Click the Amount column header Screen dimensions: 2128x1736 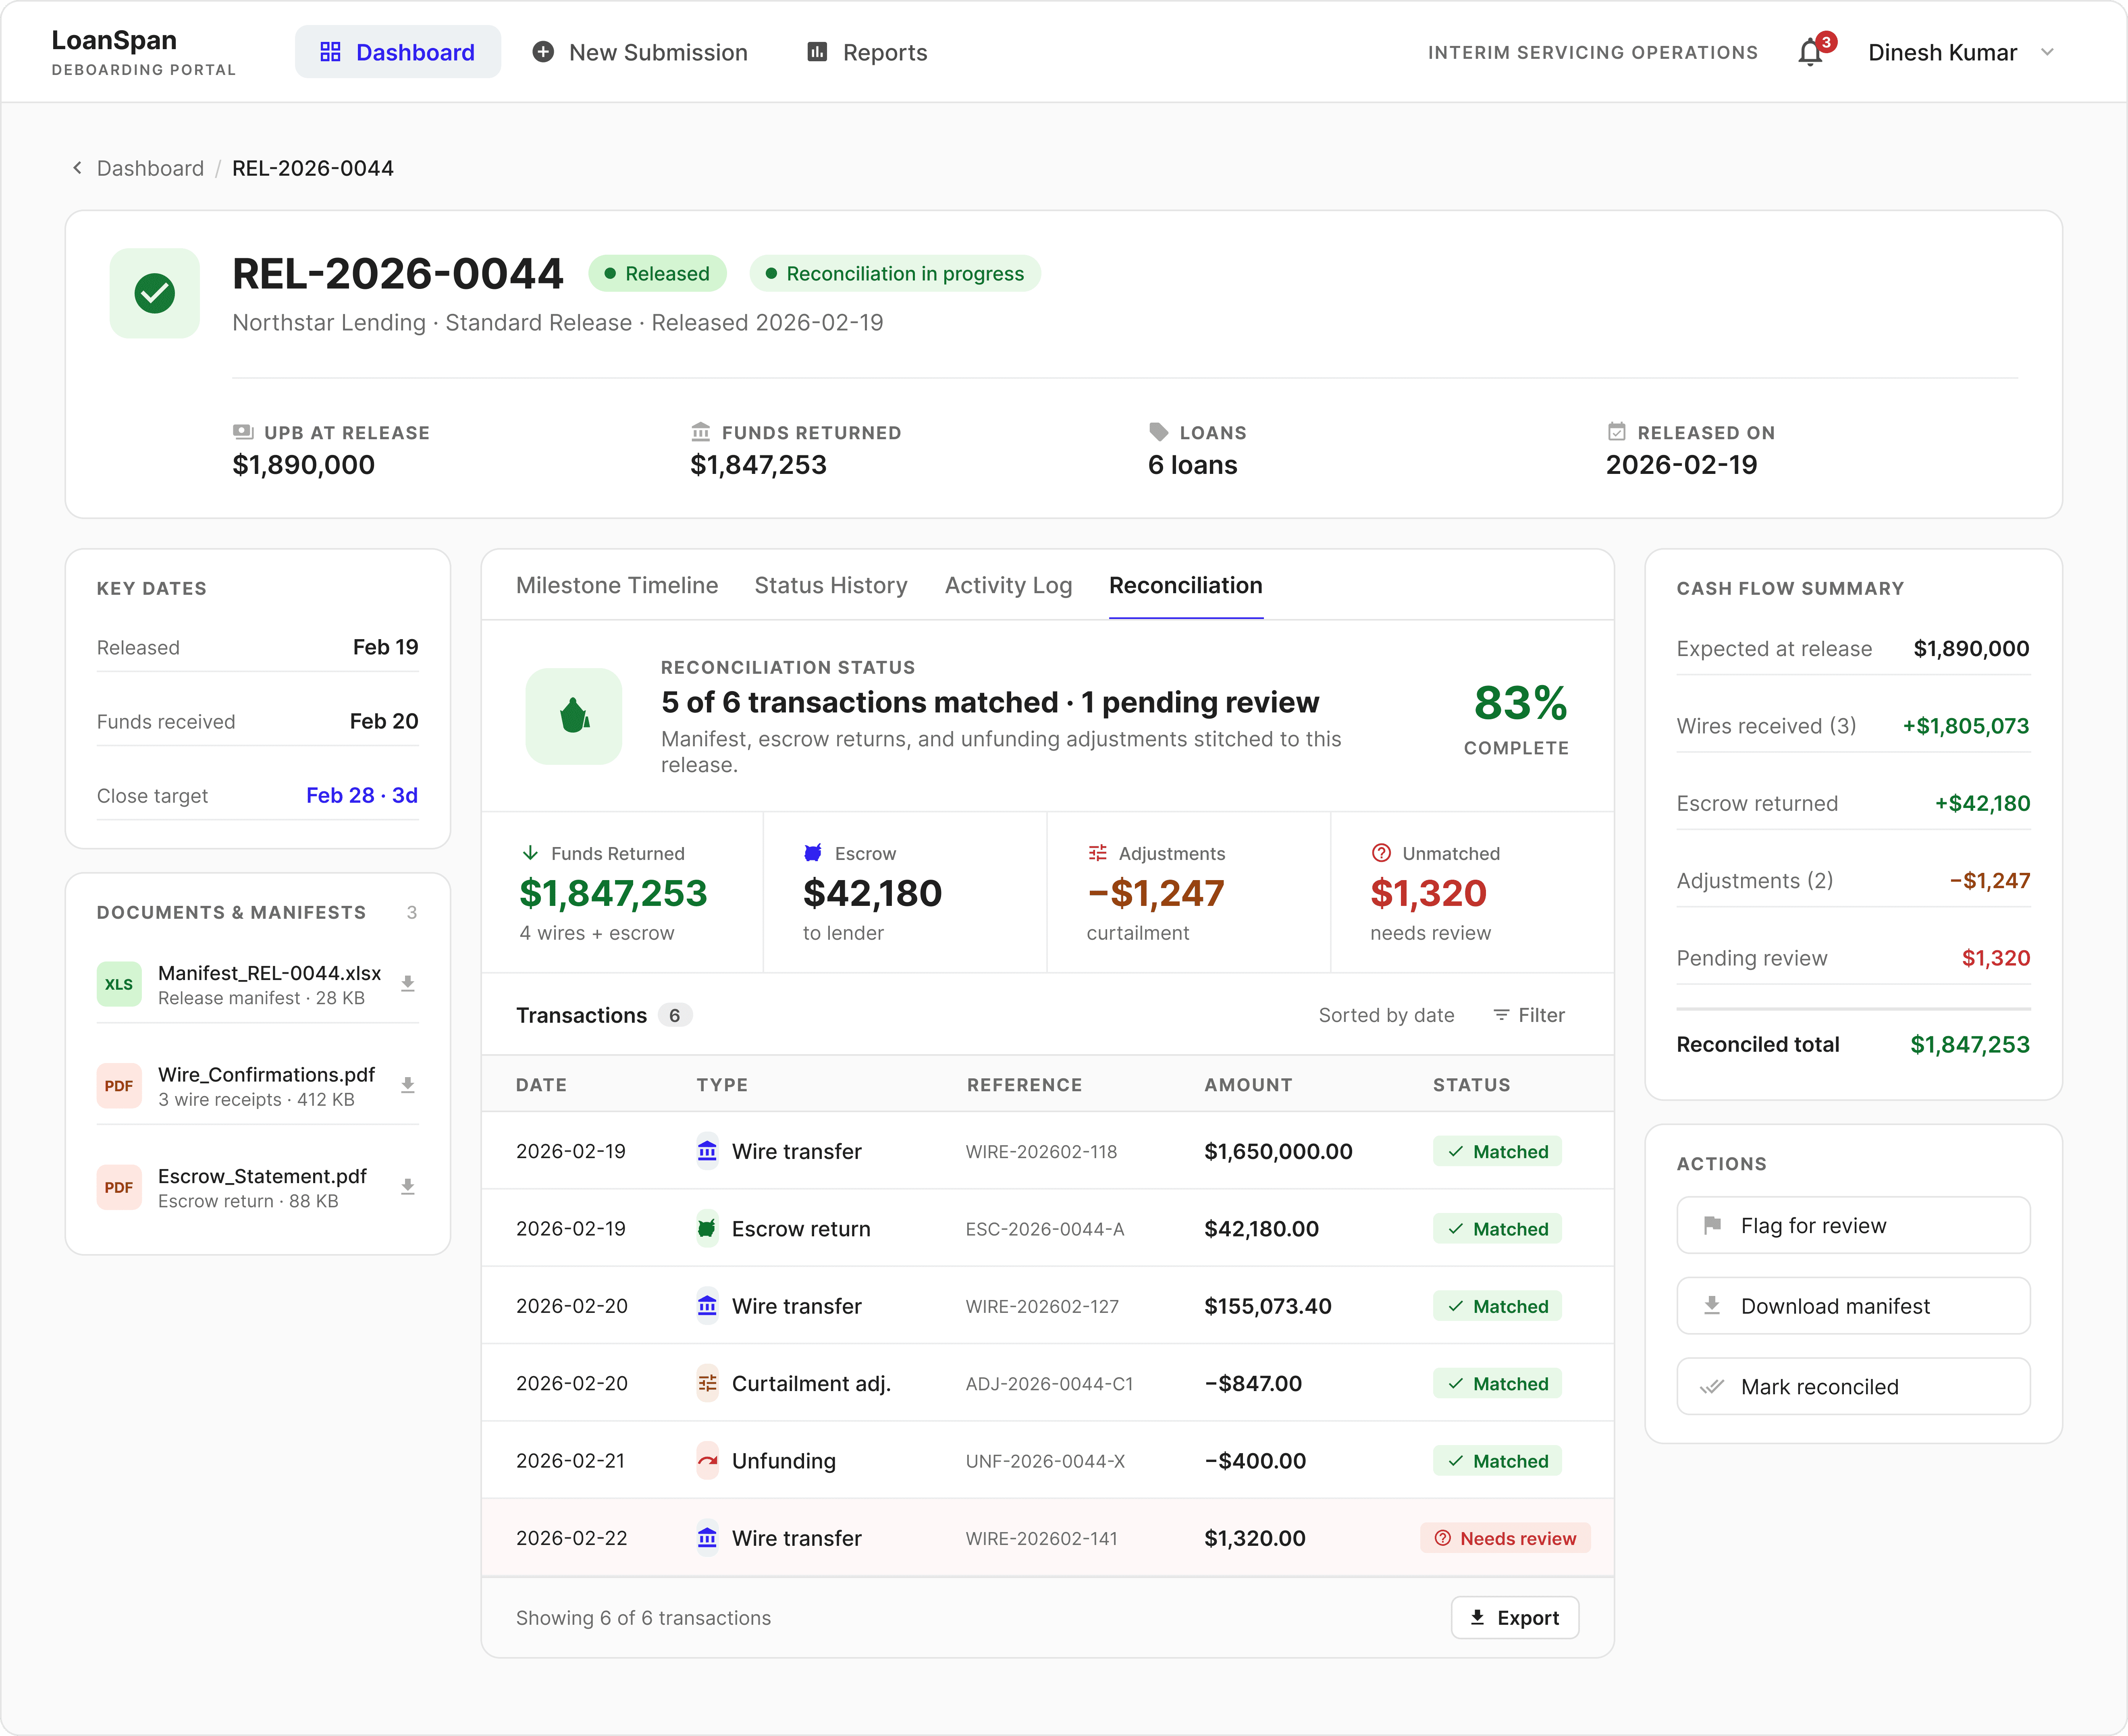(1248, 1085)
